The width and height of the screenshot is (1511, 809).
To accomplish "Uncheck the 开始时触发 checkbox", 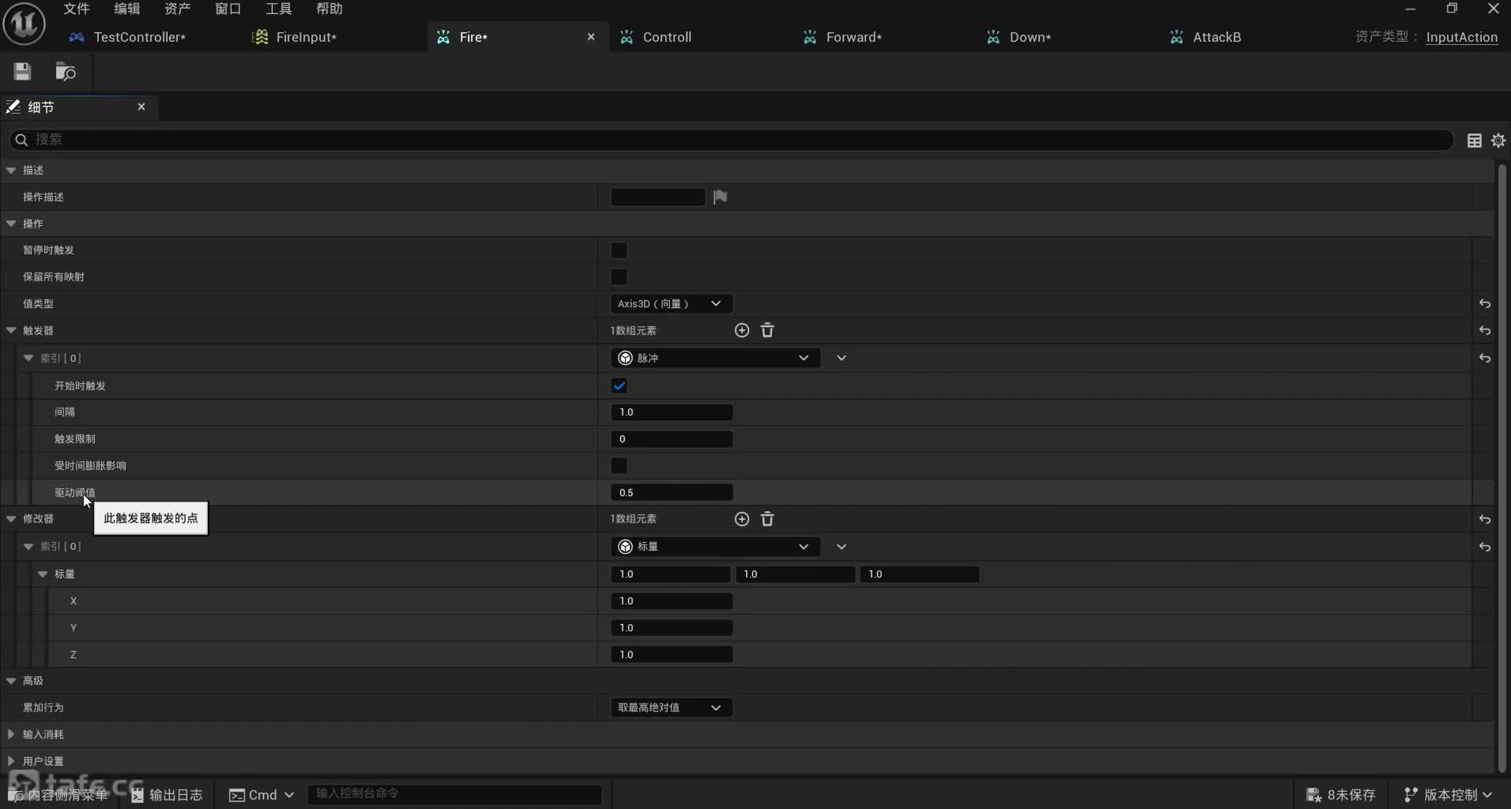I will coord(619,386).
